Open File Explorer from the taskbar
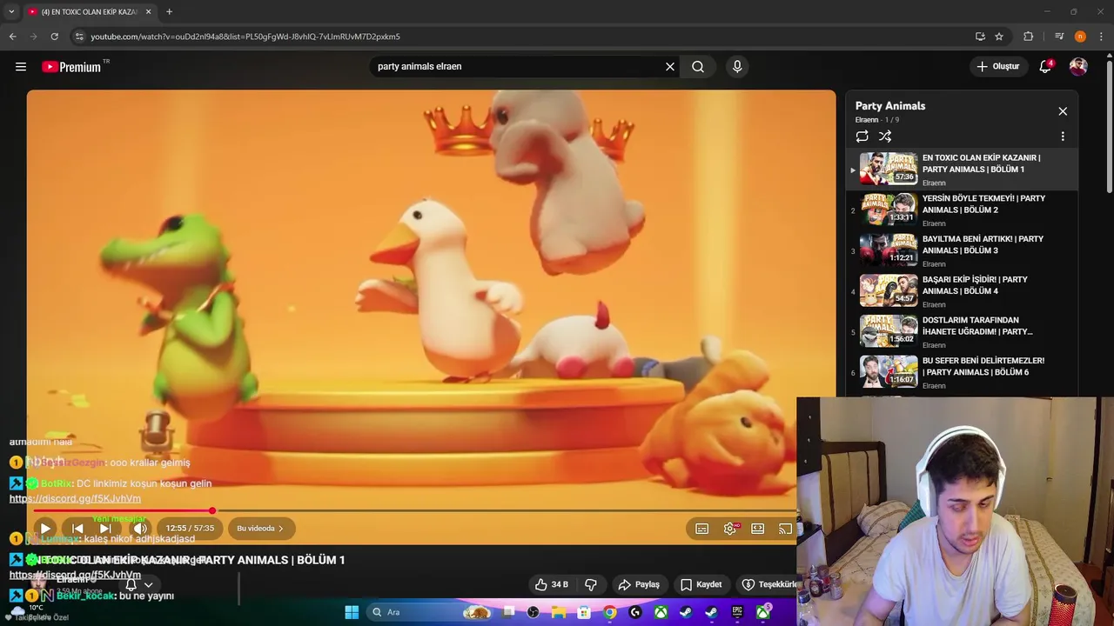Screen dimensions: 1114x626 click(559, 612)
